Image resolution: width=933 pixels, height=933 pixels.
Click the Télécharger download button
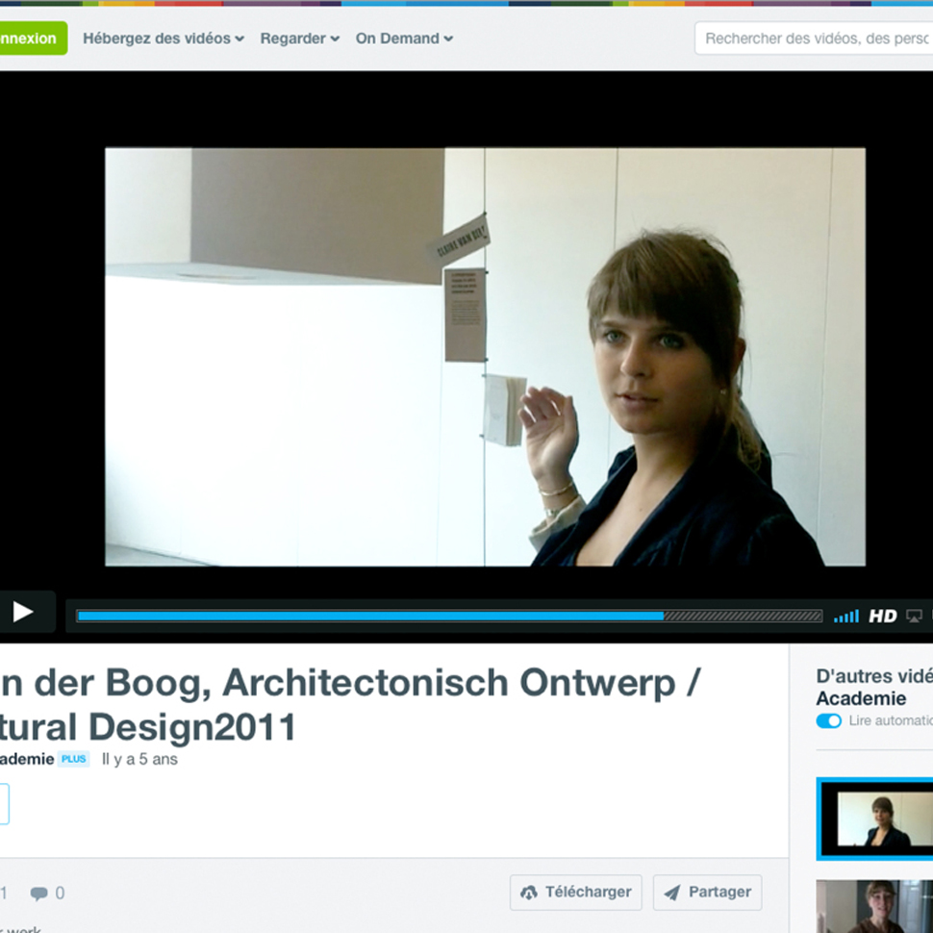(x=576, y=892)
